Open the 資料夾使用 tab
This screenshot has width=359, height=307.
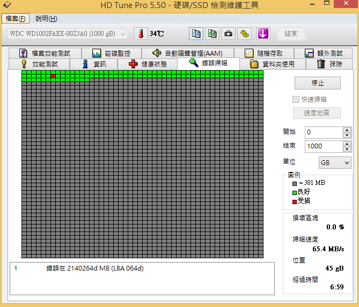pos(273,64)
